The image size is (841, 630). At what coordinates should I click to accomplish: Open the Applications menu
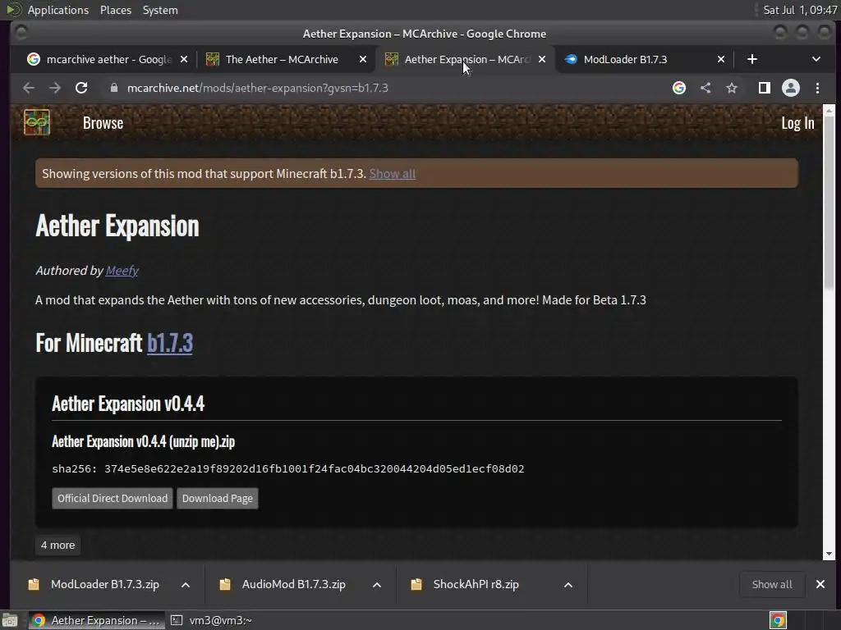(58, 10)
